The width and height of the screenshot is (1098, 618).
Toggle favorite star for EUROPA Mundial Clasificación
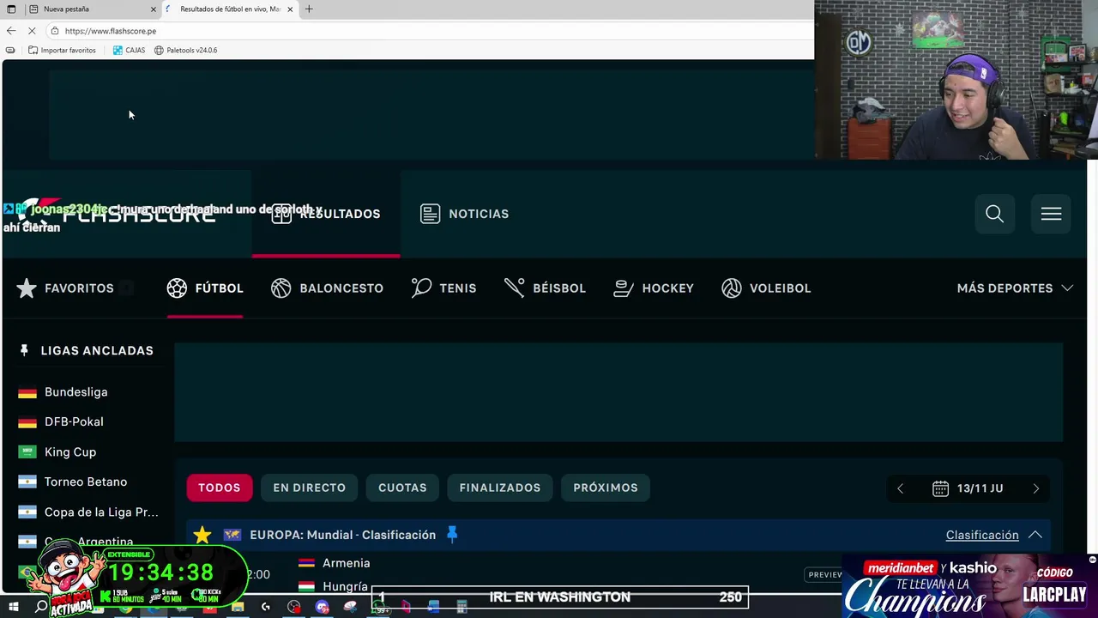[202, 535]
